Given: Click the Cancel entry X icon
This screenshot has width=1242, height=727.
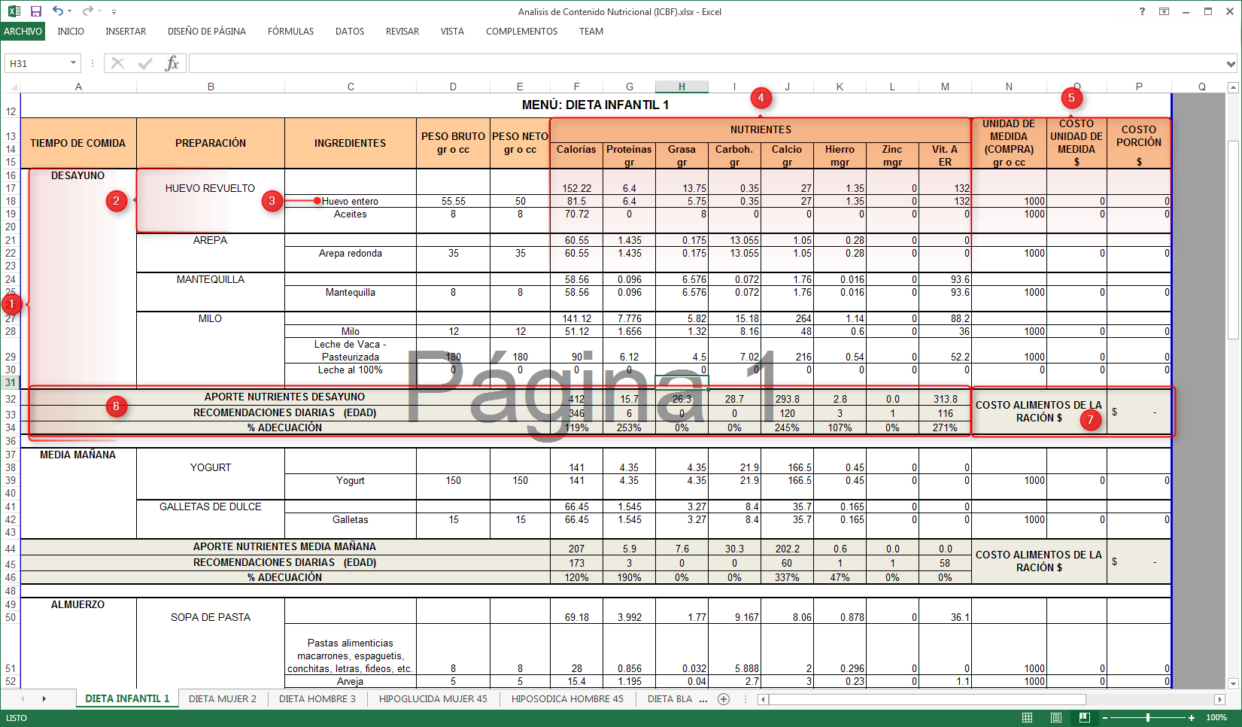Looking at the screenshot, I should tap(118, 63).
